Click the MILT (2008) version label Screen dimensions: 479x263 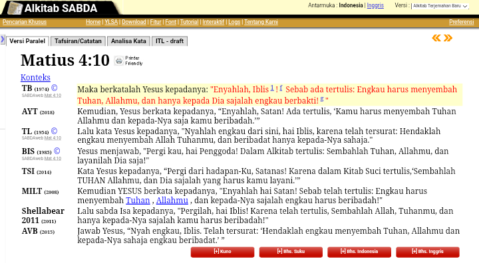pos(40,191)
